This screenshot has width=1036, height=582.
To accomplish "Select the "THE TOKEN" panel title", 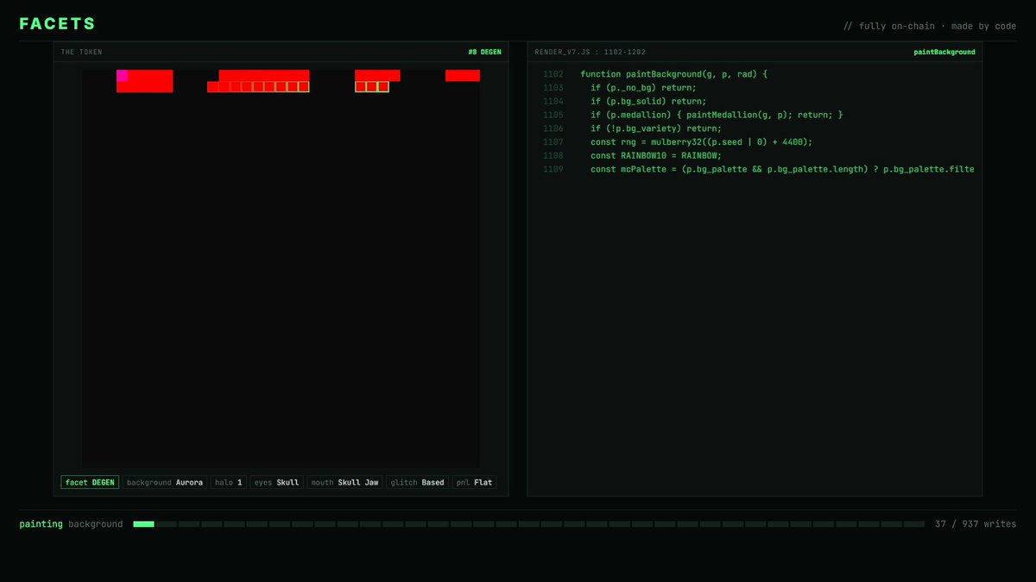I will (x=81, y=53).
